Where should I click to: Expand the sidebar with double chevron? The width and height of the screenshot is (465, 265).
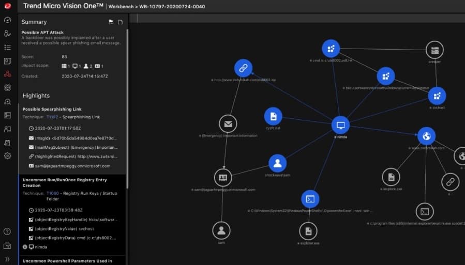point(7,259)
